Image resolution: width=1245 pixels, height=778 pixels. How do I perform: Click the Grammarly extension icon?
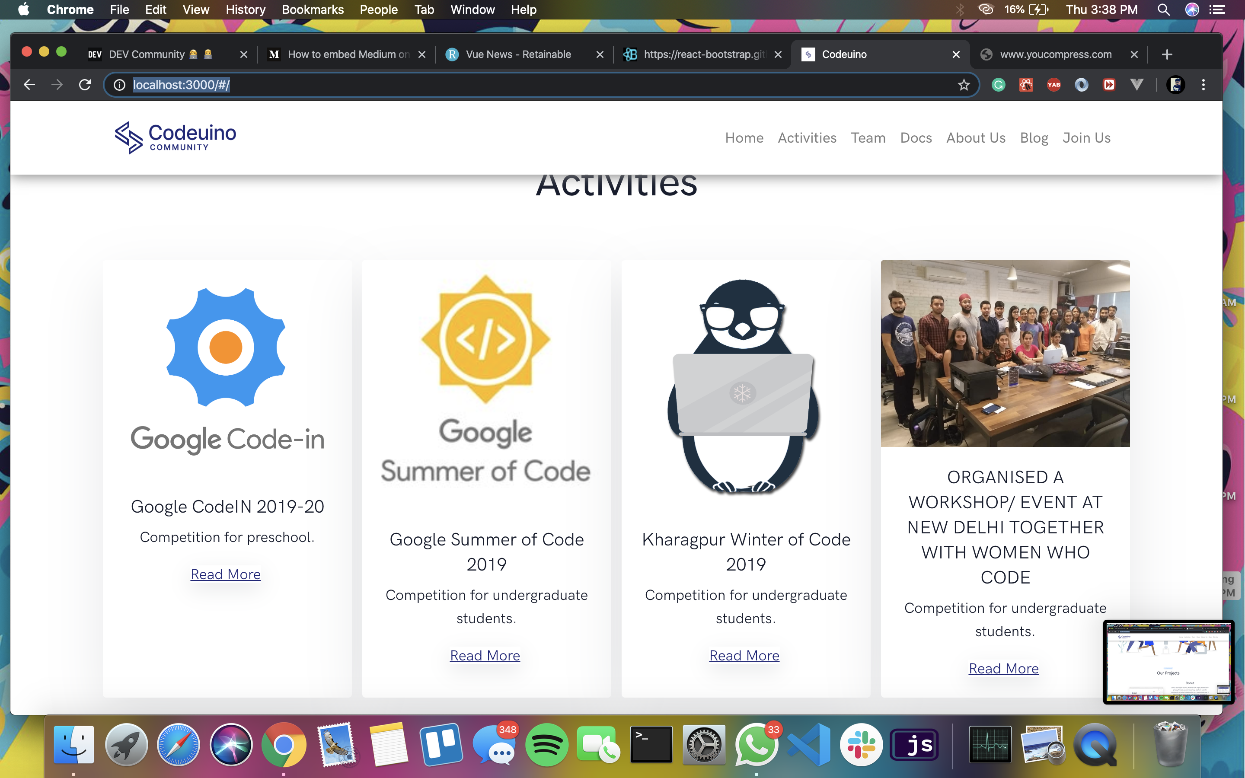point(998,85)
